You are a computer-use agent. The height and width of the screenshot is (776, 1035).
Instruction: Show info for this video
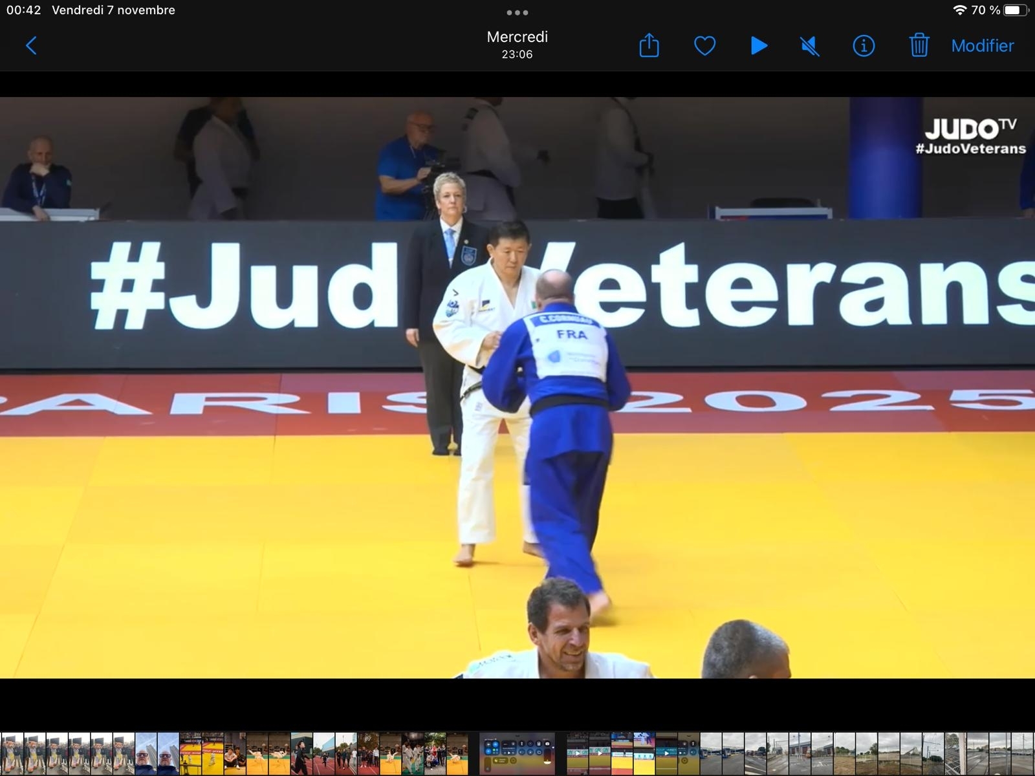coord(864,46)
